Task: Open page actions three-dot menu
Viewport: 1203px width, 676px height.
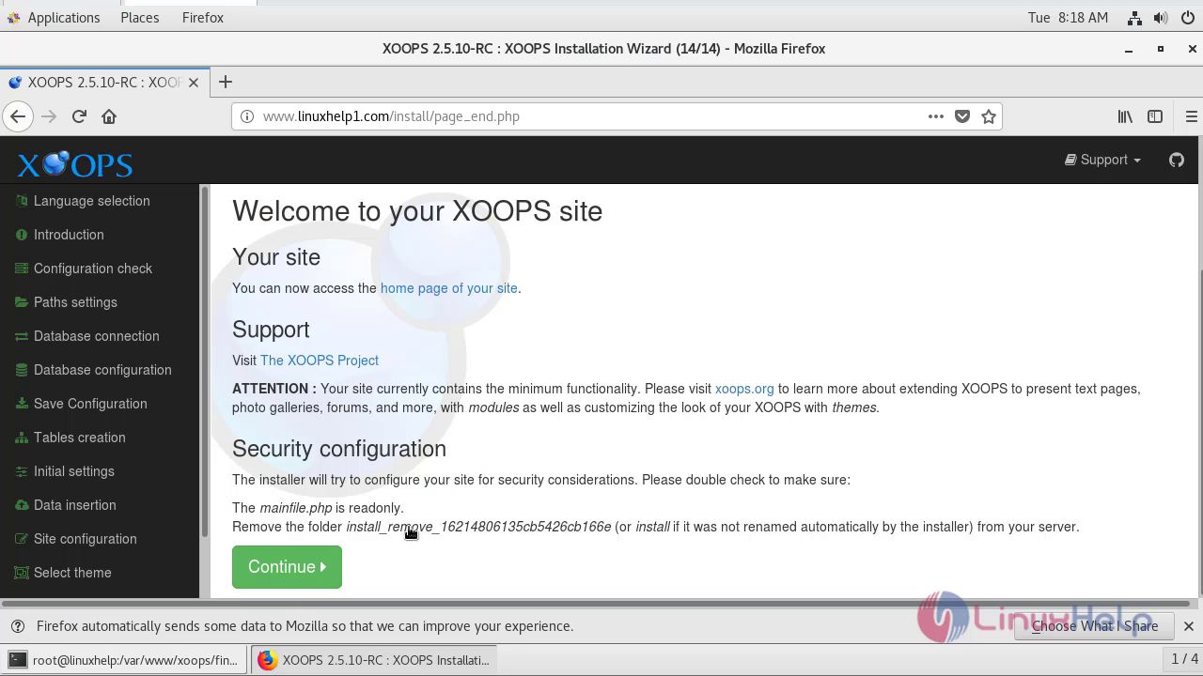Action: click(x=935, y=116)
